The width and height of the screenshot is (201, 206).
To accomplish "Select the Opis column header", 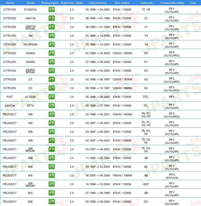I will coord(193,3).
